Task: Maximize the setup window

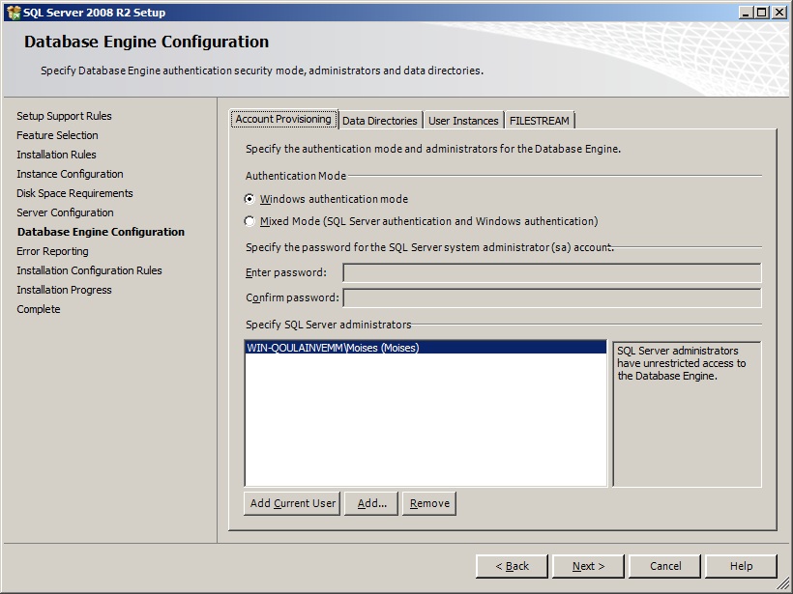Action: [762, 13]
